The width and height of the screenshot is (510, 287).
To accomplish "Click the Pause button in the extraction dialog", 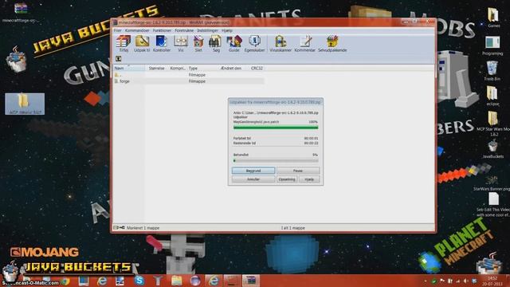I will (298, 171).
